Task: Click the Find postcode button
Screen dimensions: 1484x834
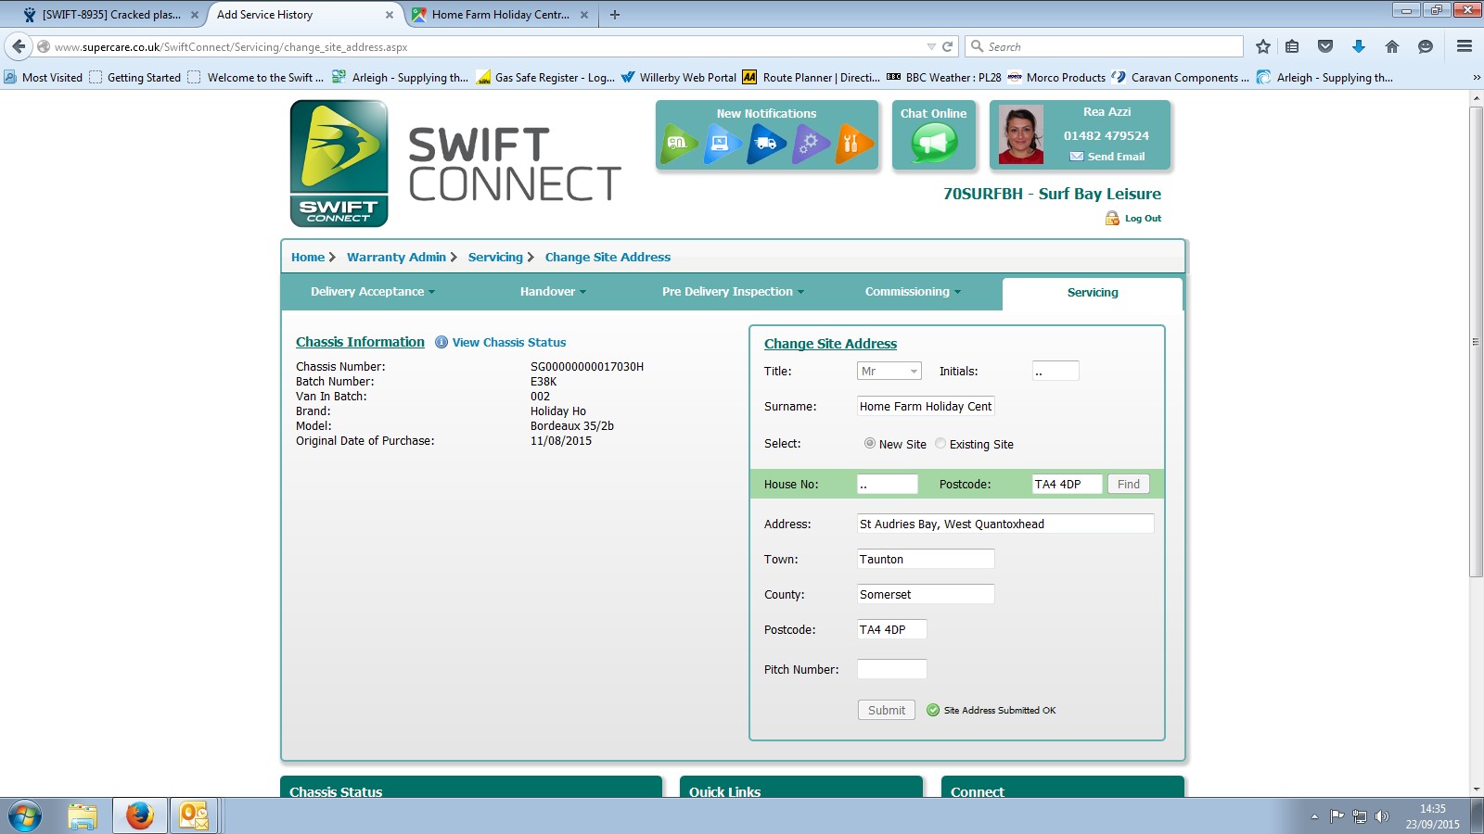Action: (x=1129, y=484)
